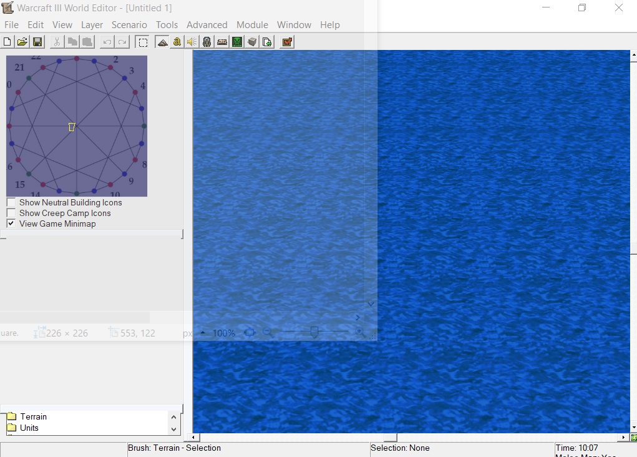Viewport: 637px width, 457px height.
Task: Open the Tools menu
Action: (167, 25)
